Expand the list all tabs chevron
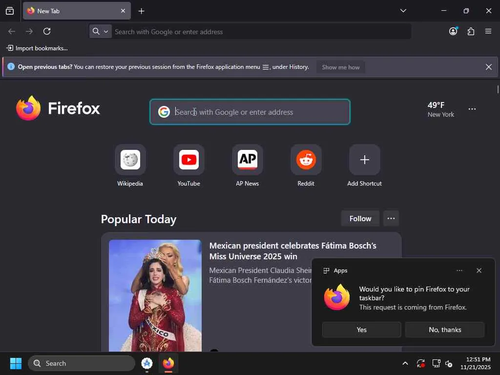Screen dimensions: 500x375 403,11
